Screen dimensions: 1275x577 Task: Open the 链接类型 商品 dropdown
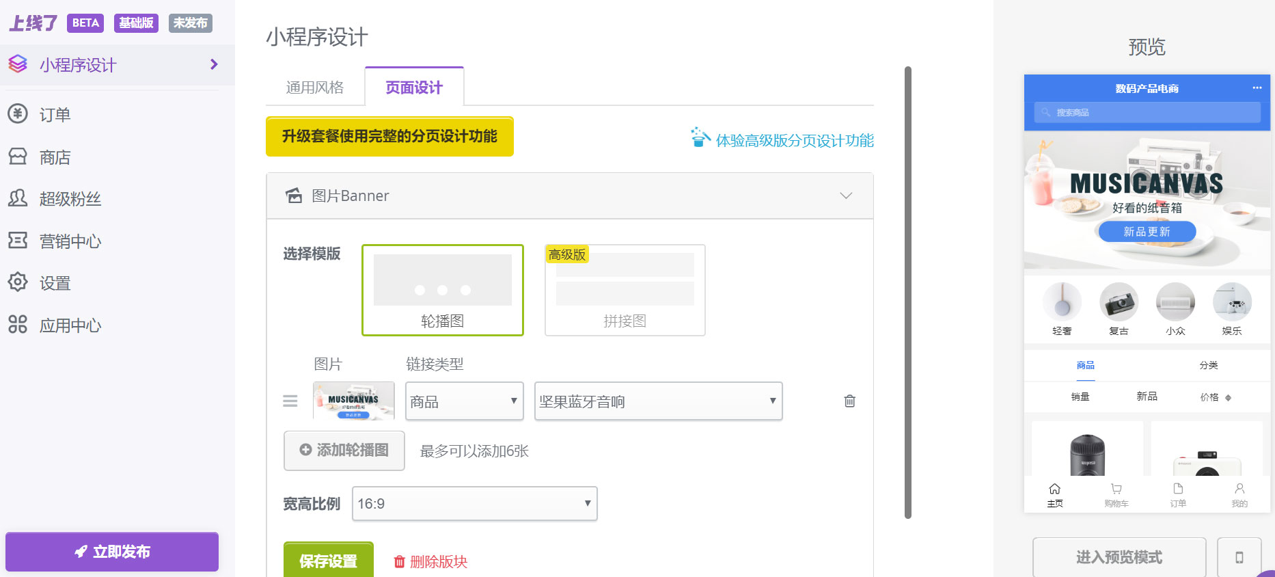click(465, 401)
